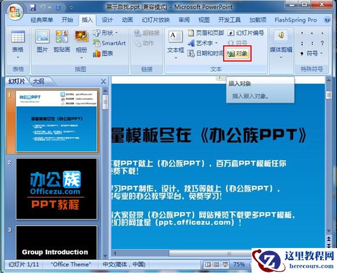Open the 幻灯片放映 tab
Image resolution: width=337 pixels, height=273 pixels.
(156, 20)
